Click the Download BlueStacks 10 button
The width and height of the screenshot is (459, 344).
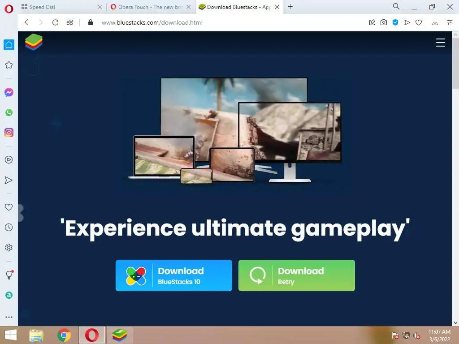coord(174,275)
